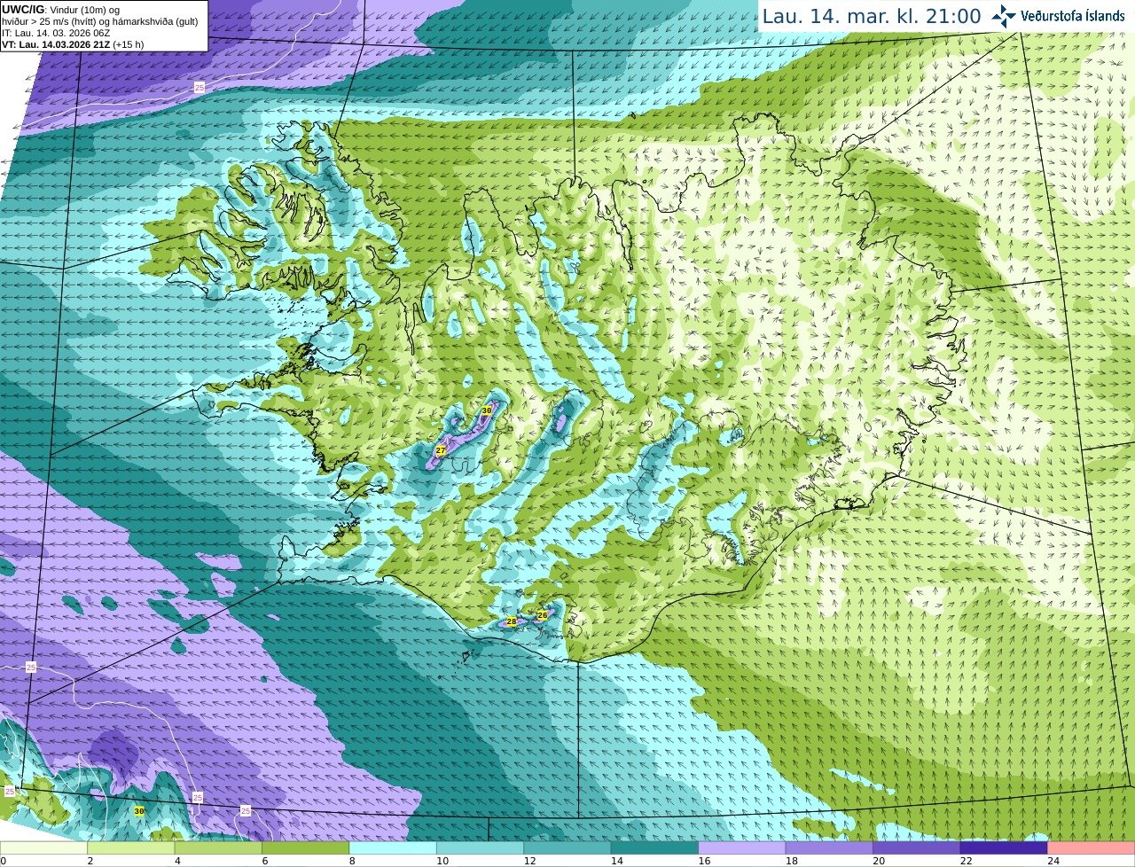Click the scale number 22

(x=967, y=861)
